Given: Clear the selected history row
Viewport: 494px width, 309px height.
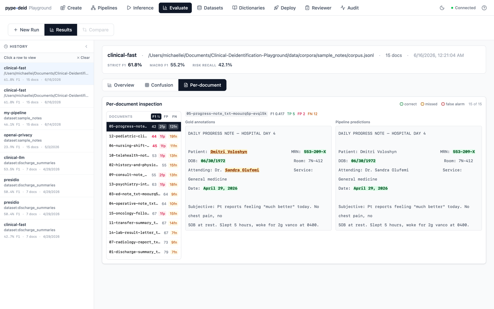Looking at the screenshot, I should [83, 58].
